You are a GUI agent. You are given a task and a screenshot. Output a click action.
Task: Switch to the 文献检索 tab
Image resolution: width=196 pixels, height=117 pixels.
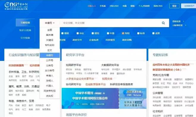25,23
